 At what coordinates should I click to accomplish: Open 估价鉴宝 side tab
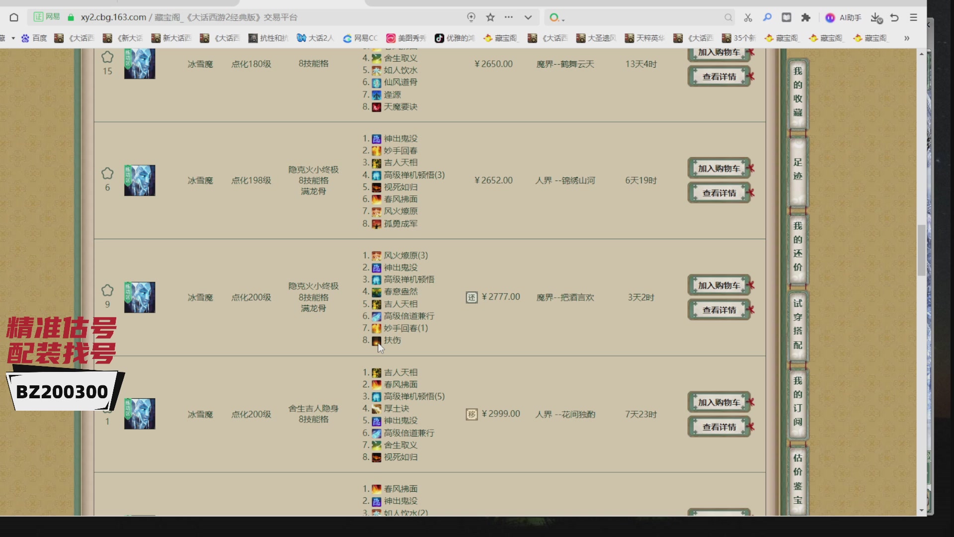pos(797,478)
